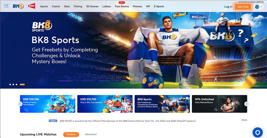Click the Log in link
The height and width of the screenshot is (138, 267).
[228, 7]
